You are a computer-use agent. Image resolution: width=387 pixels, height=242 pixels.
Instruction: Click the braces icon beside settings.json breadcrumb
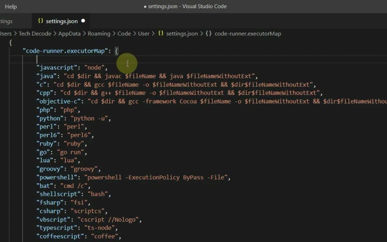click(x=161, y=33)
